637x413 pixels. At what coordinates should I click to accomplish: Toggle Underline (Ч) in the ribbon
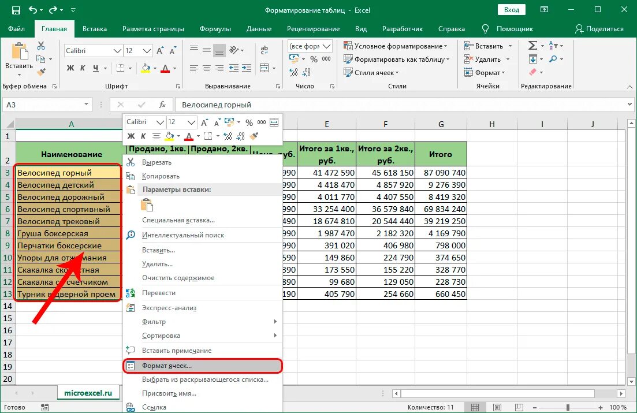95,68
